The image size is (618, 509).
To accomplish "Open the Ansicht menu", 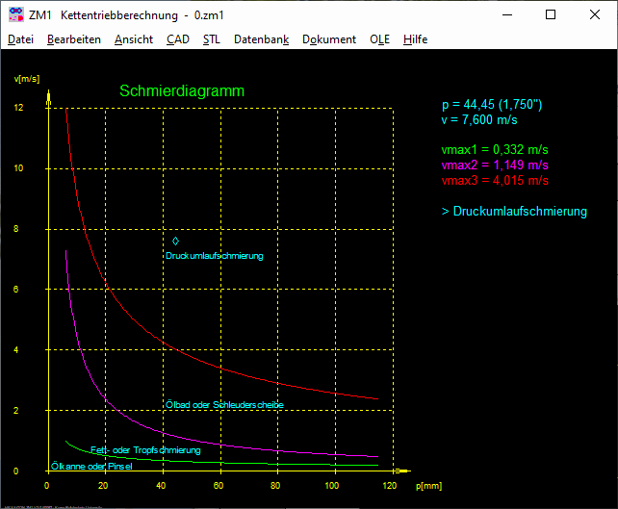I will point(133,39).
